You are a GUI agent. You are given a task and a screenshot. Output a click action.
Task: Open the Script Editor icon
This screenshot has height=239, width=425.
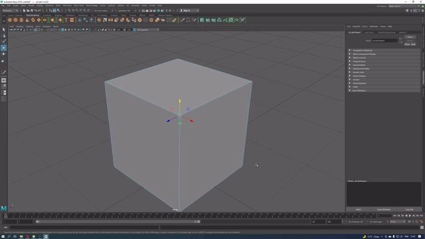point(422,227)
